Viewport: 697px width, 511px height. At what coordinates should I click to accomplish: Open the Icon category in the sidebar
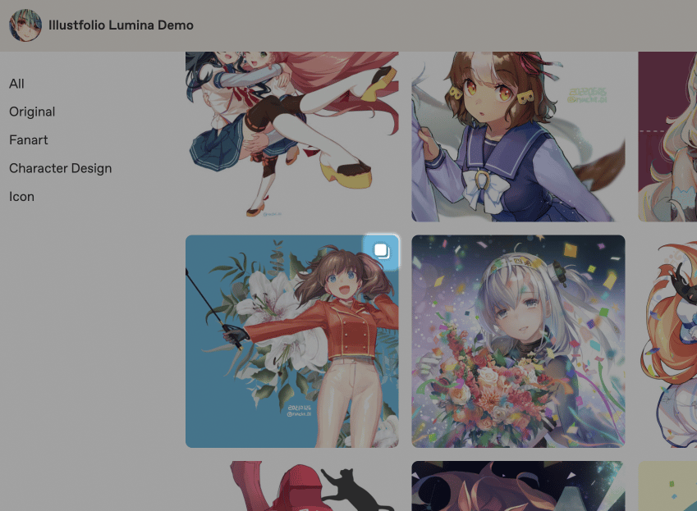point(22,197)
